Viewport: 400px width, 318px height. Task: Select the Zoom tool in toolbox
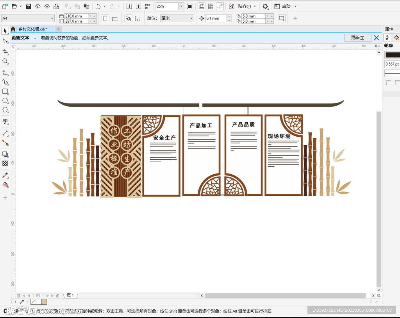click(x=5, y=61)
